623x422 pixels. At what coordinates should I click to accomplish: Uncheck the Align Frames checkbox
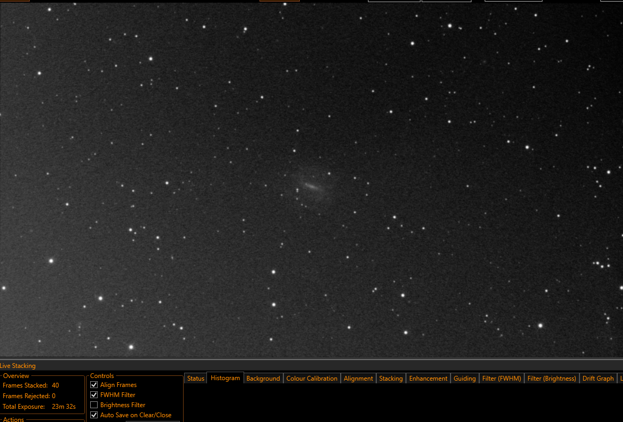point(94,385)
